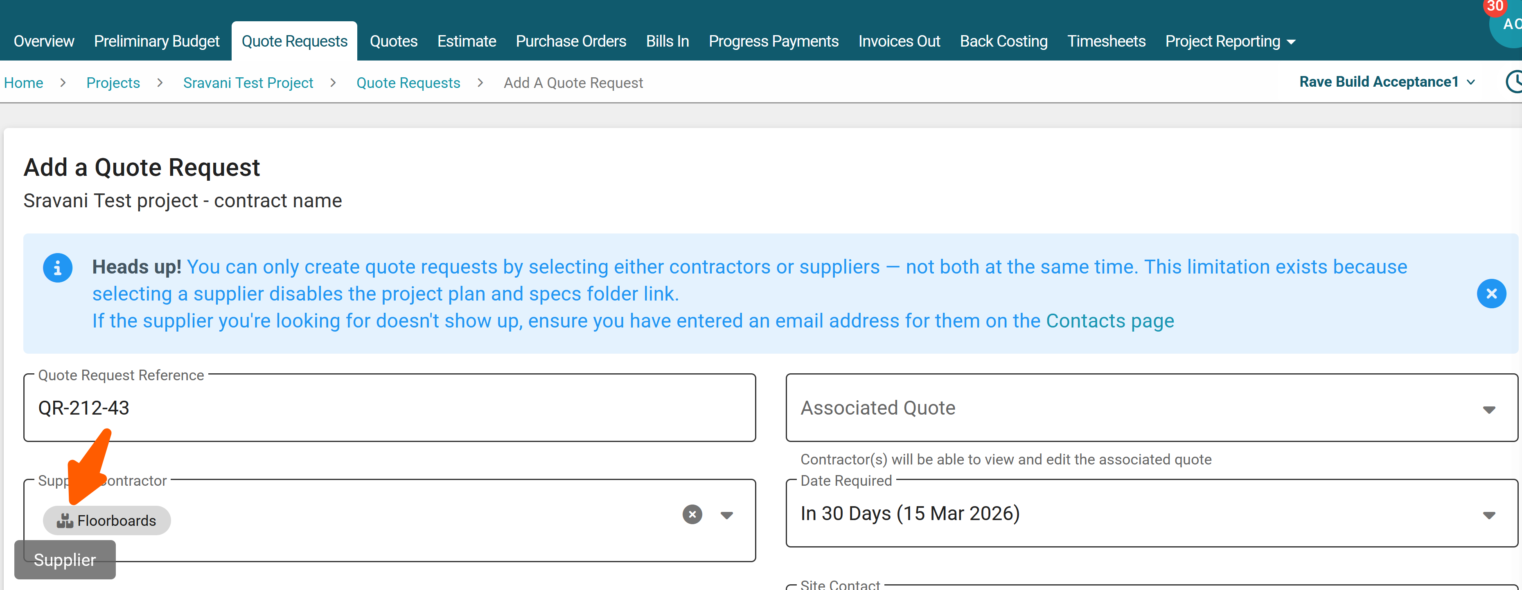Clear the Floorboards supplier selection
The width and height of the screenshot is (1522, 590).
click(x=692, y=514)
